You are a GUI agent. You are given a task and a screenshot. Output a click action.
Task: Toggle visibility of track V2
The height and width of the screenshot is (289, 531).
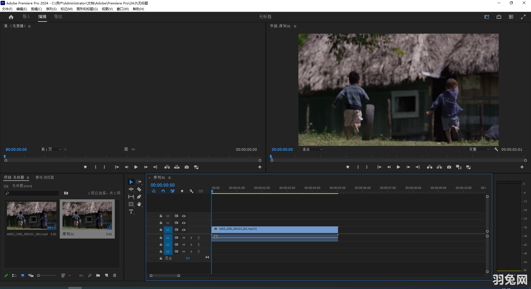point(184,223)
